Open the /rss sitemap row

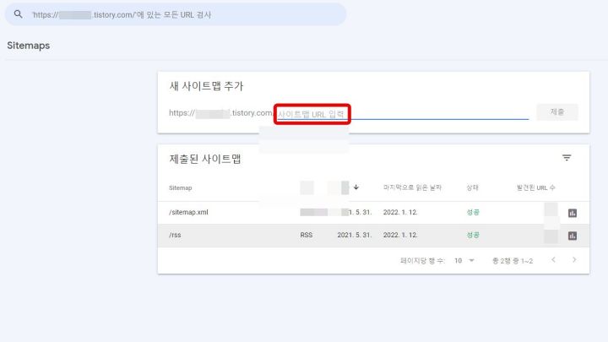[373, 236]
